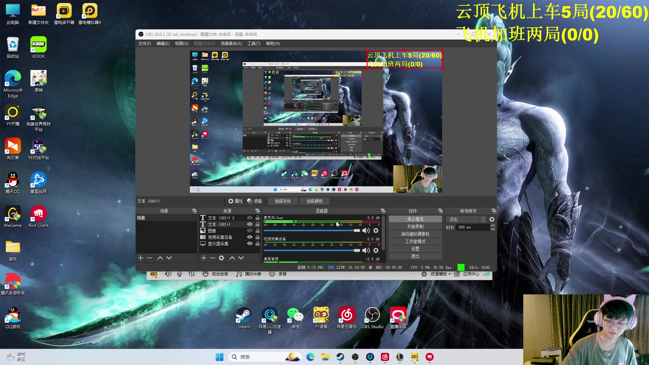
Task: Remove selected scene with minus icon
Action: (149, 258)
